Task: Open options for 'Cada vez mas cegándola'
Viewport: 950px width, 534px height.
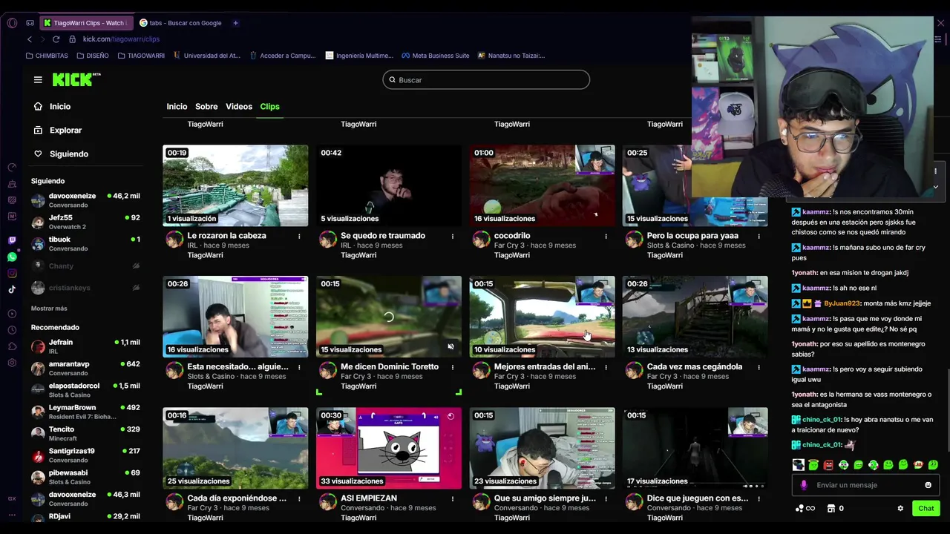Action: (759, 367)
